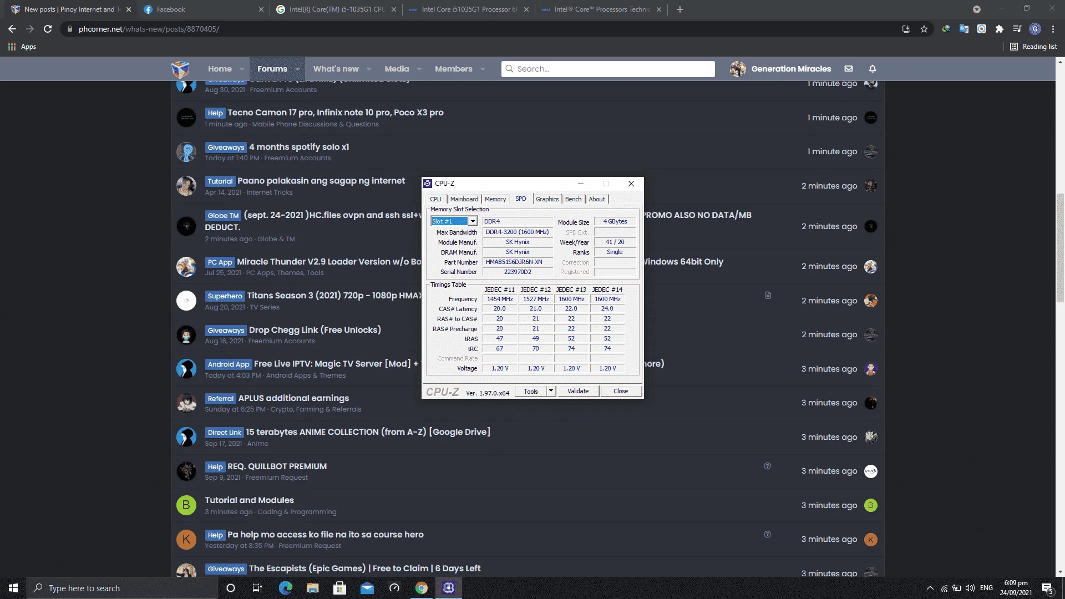Click the Cortana circle icon on taskbar
The image size is (1065, 599).
coord(231,588)
